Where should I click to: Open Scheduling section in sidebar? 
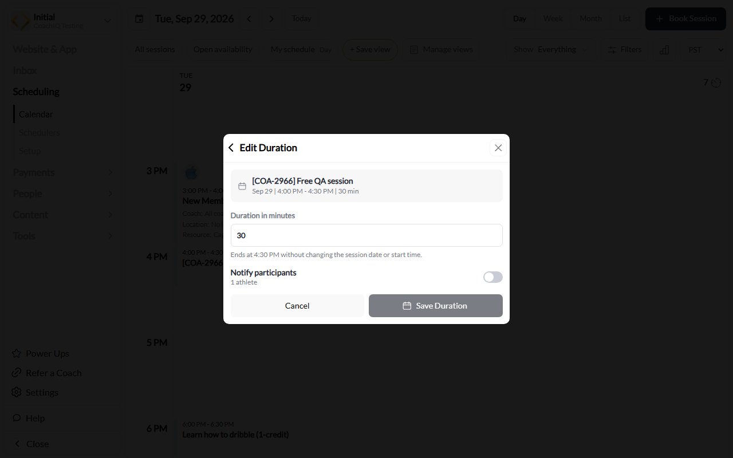36,92
